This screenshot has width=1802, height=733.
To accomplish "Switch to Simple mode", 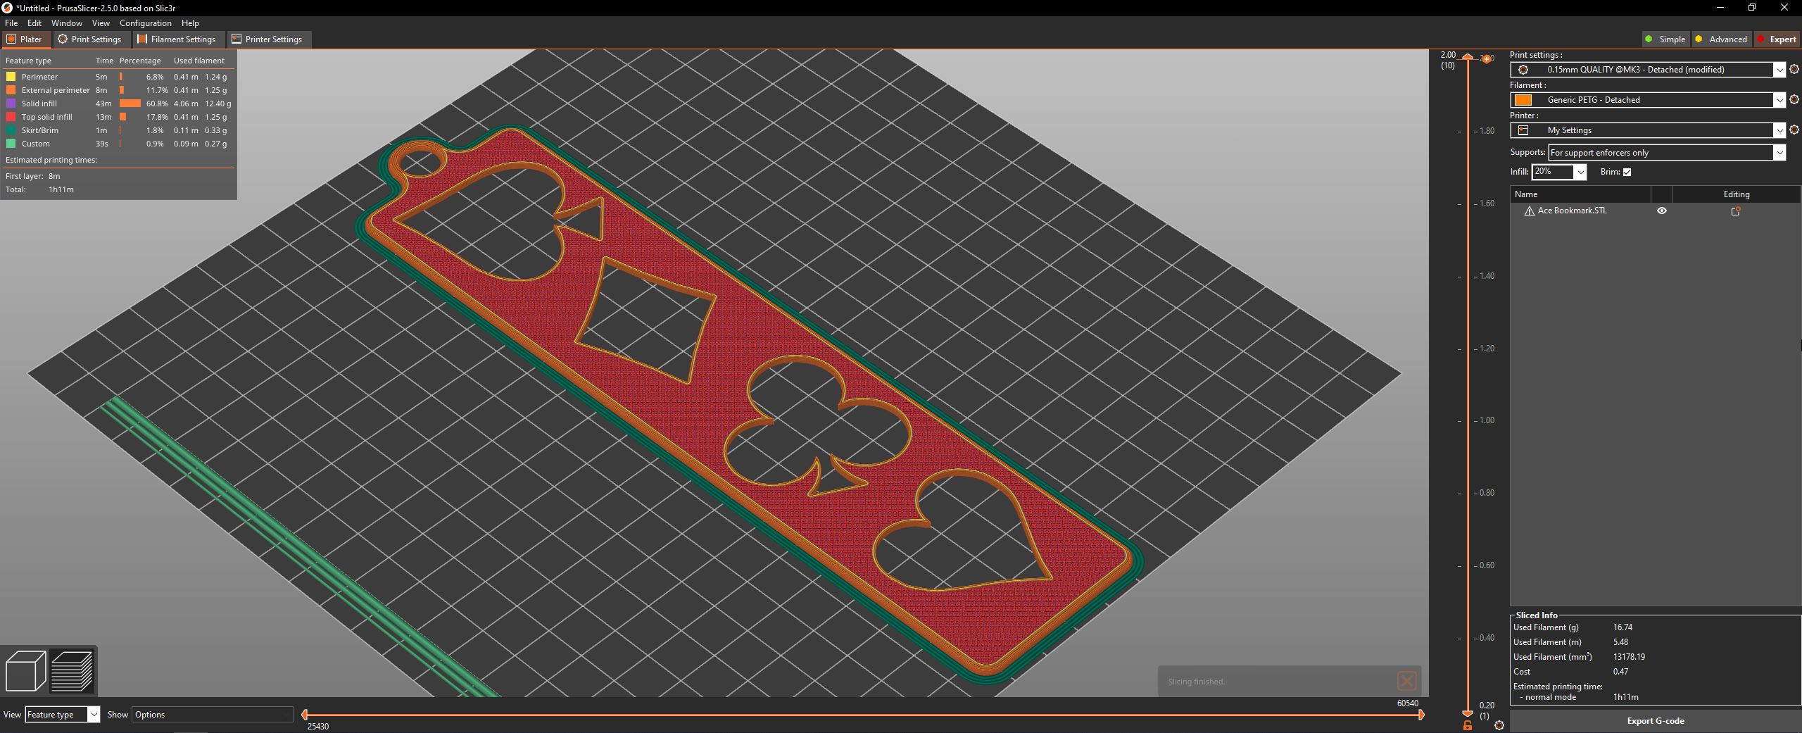I will [1665, 39].
